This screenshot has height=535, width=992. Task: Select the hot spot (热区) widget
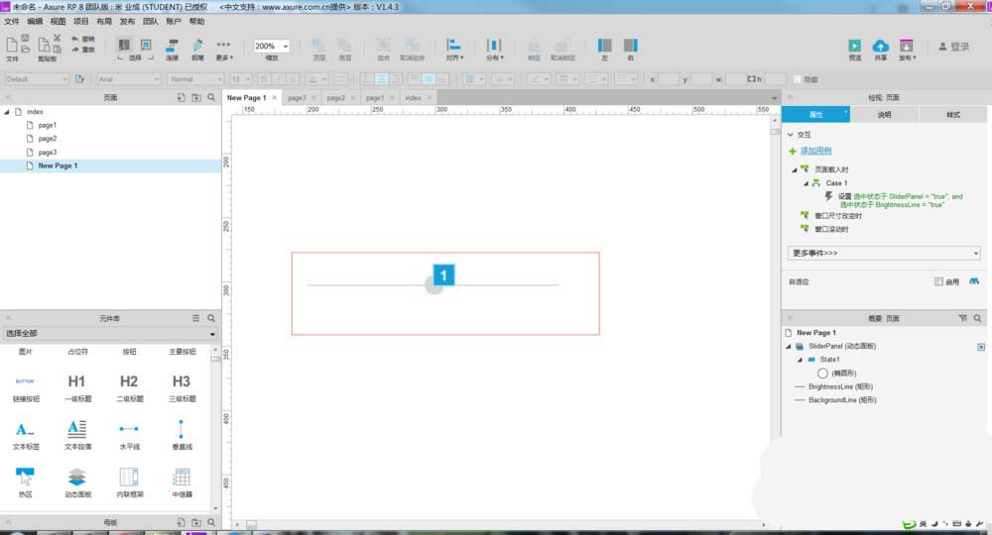[x=26, y=482]
